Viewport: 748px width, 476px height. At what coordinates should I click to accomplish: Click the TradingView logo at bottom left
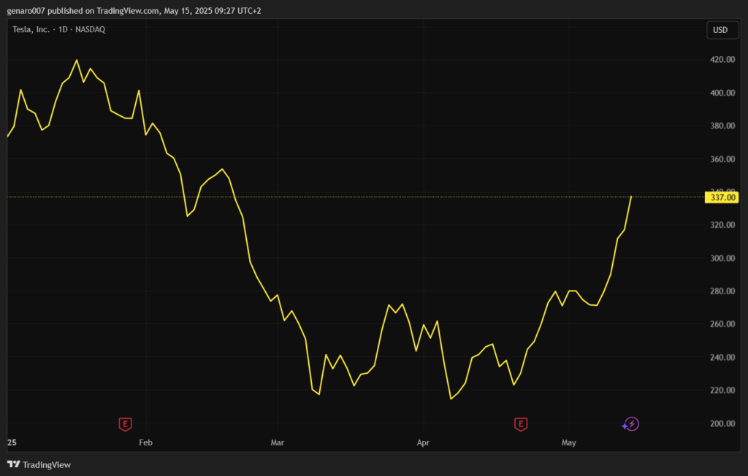coord(39,464)
